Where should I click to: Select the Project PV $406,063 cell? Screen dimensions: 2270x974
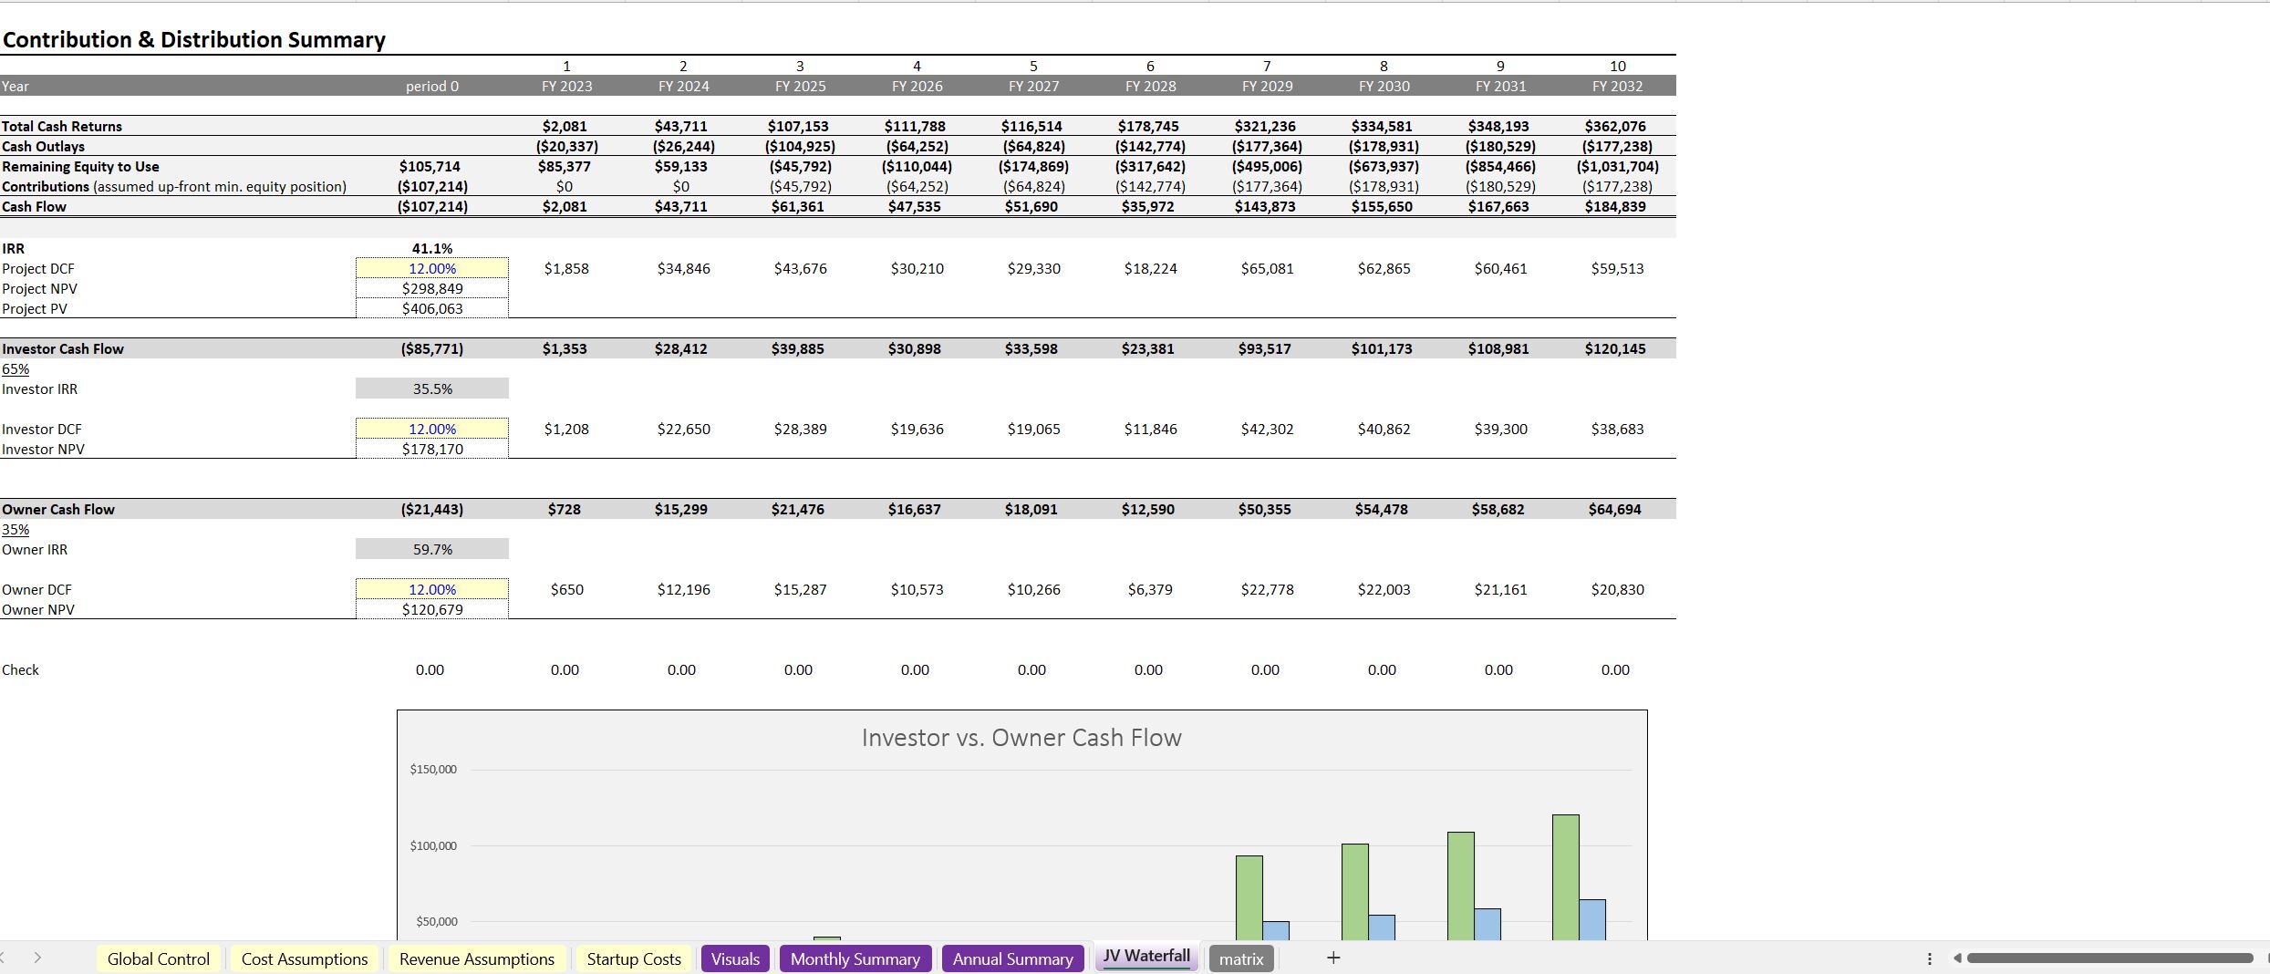click(432, 308)
